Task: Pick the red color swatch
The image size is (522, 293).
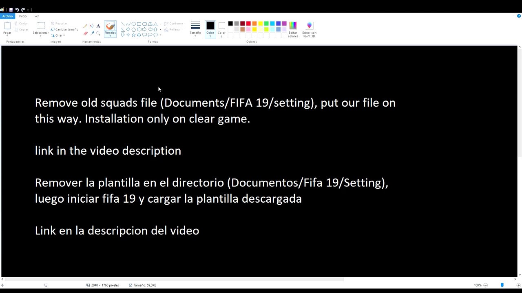Action: click(x=248, y=24)
